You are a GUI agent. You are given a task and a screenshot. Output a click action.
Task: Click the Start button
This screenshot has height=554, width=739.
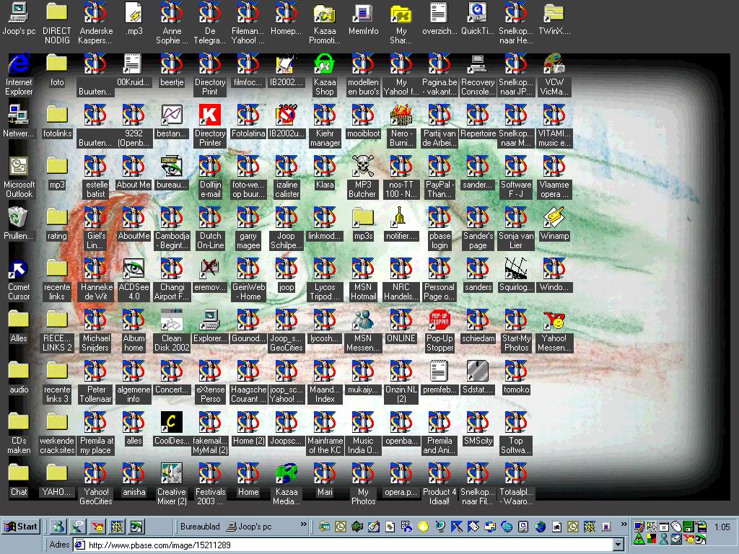pos(21,527)
